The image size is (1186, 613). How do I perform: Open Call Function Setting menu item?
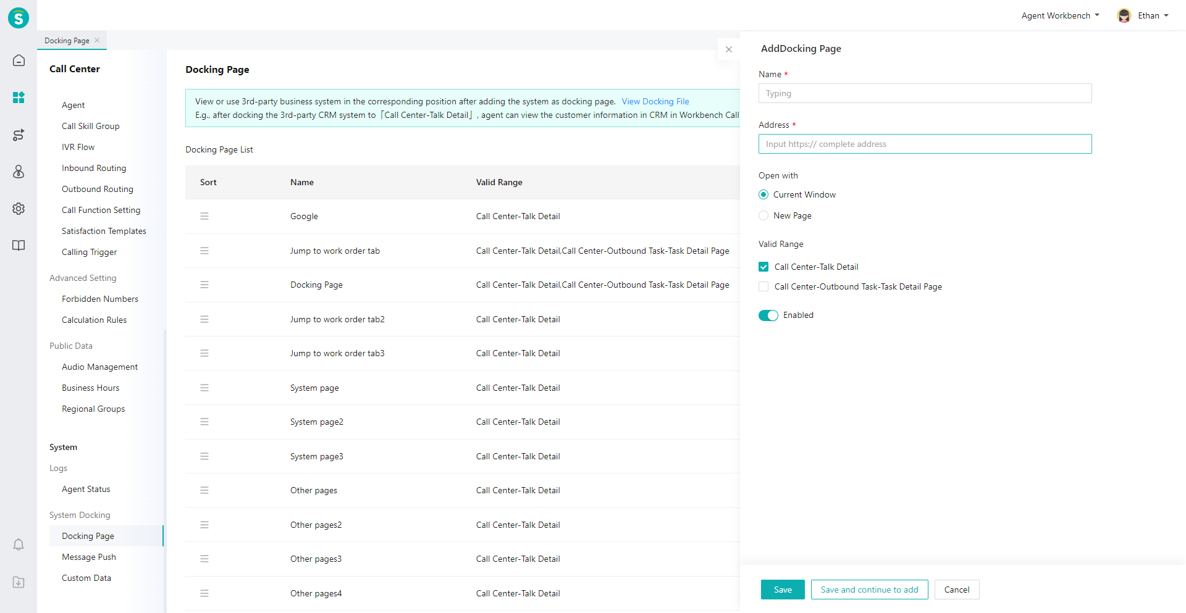point(101,210)
